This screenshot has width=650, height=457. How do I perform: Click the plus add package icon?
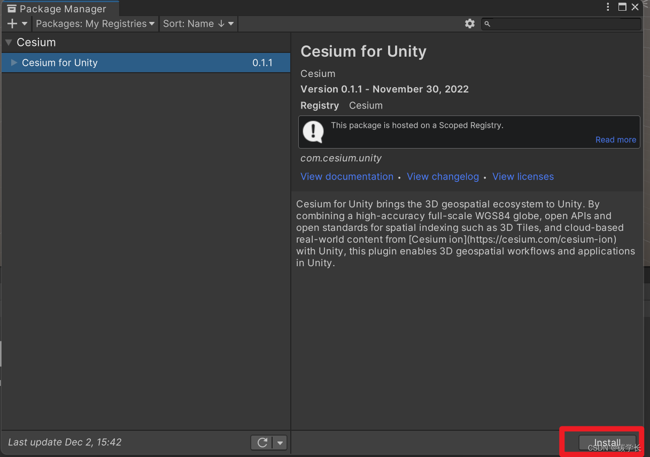click(12, 24)
